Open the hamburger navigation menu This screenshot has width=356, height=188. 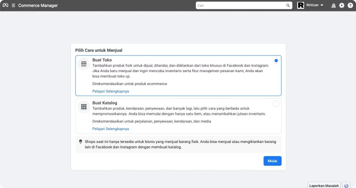coord(14,5)
